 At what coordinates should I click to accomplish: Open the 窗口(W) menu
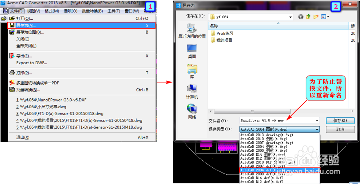132,11
